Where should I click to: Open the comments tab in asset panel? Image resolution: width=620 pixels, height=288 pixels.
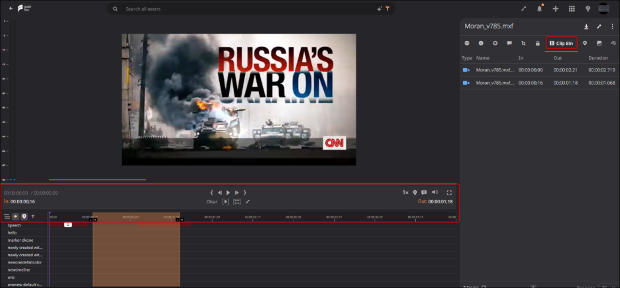click(509, 43)
